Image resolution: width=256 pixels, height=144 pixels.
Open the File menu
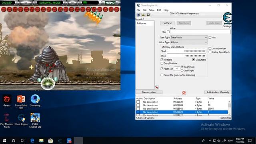138,10
